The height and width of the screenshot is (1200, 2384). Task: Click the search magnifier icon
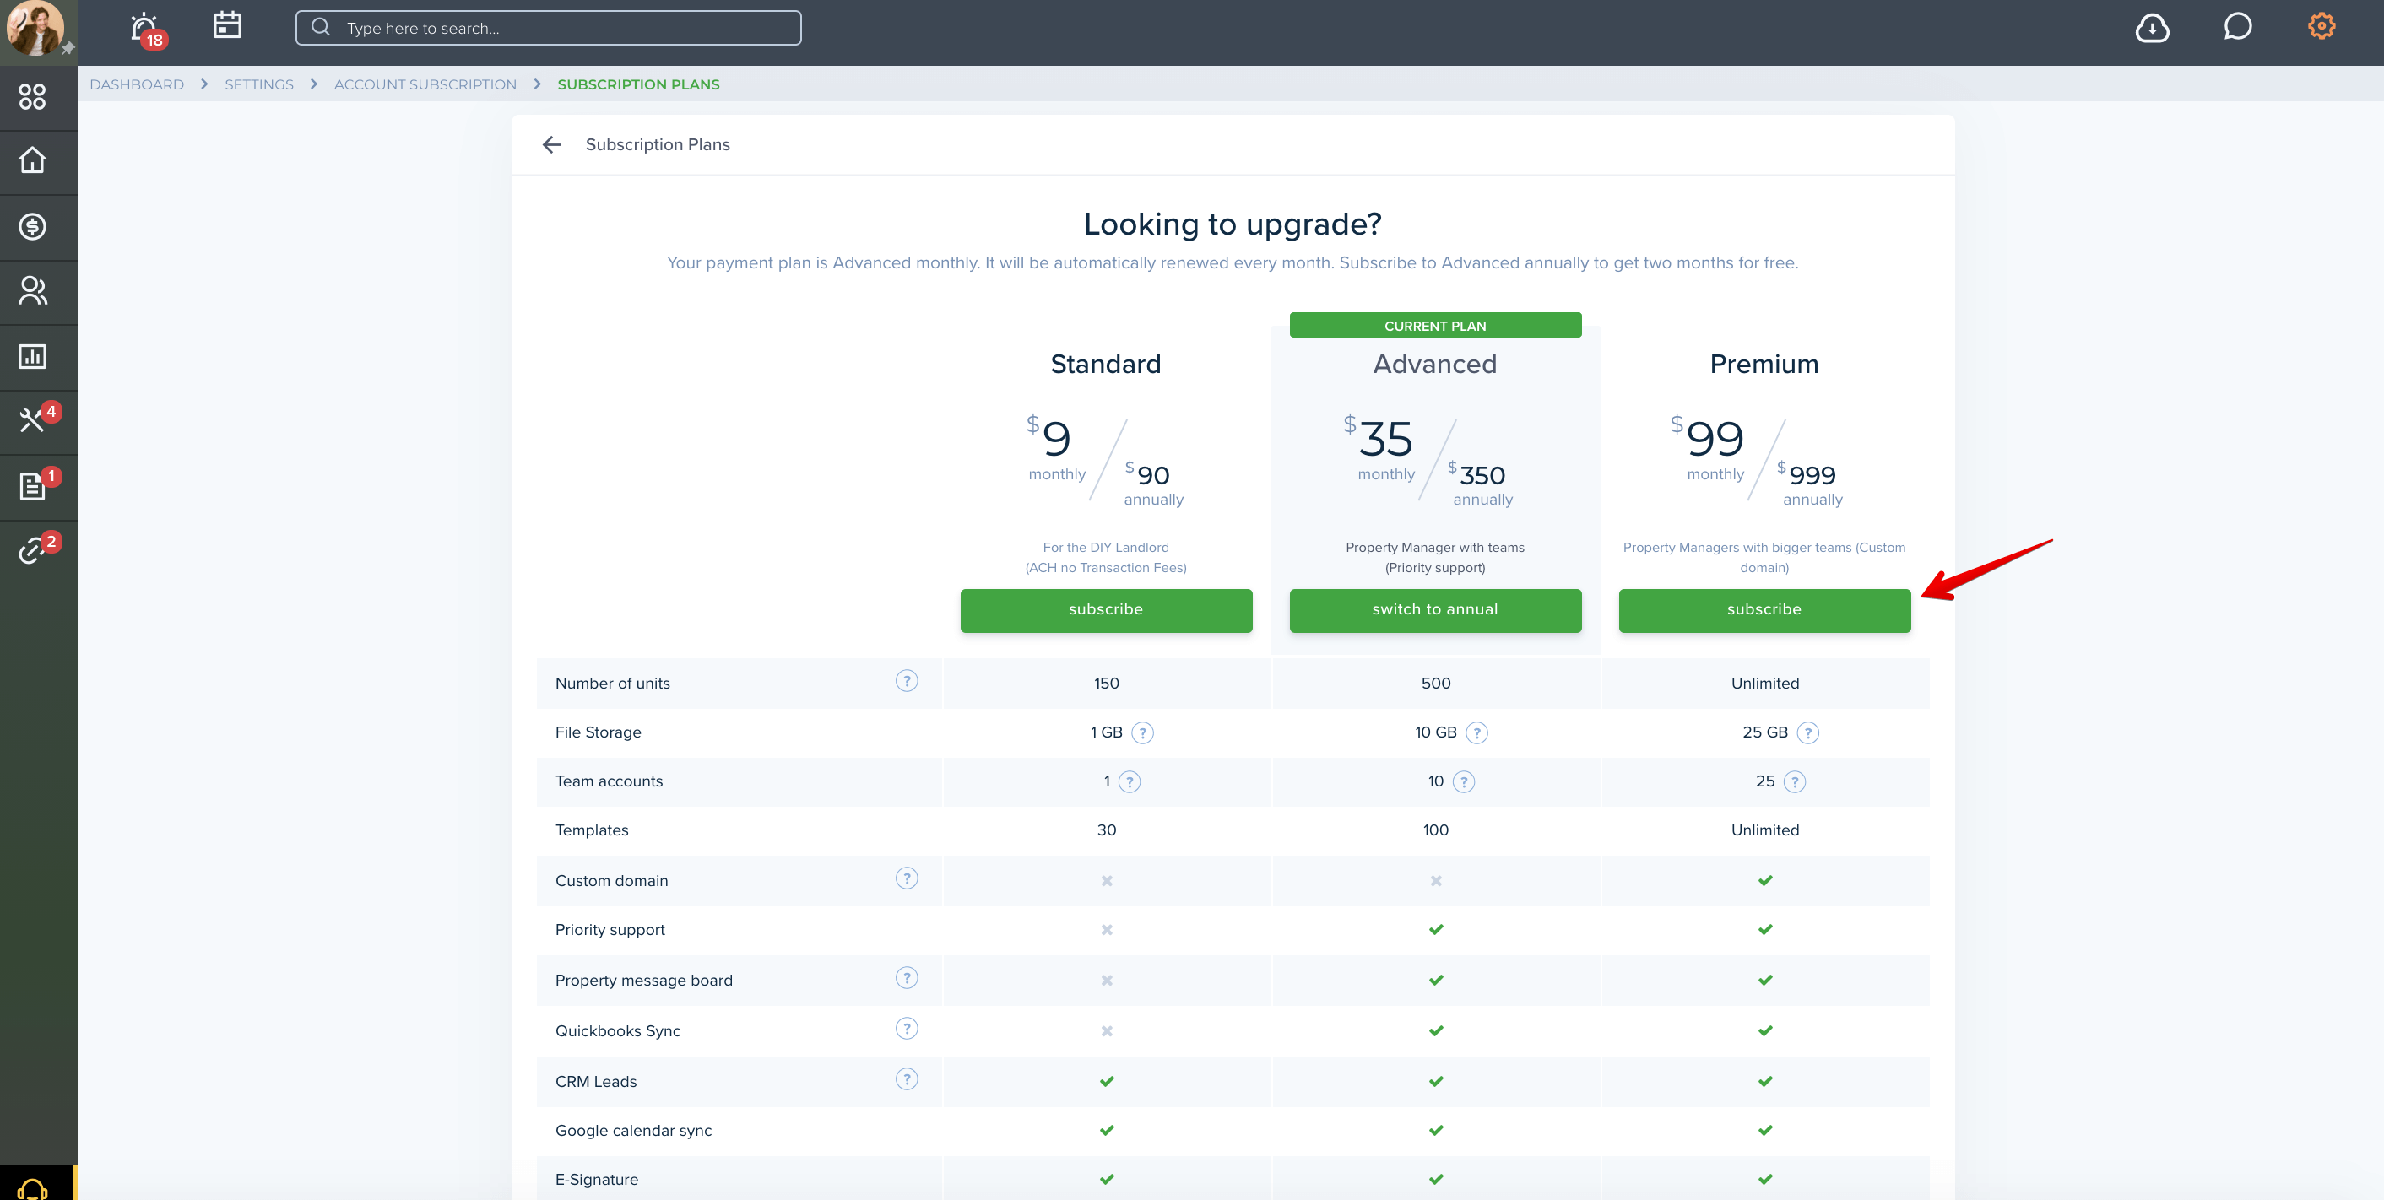320,27
